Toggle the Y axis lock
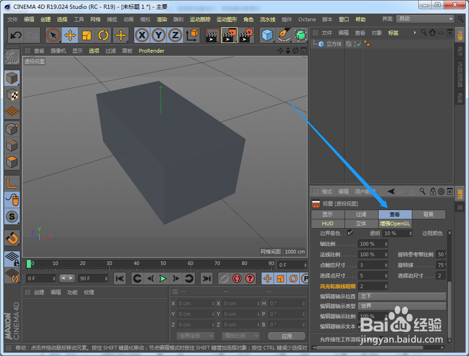Image resolution: width=469 pixels, height=356 pixels. point(159,36)
